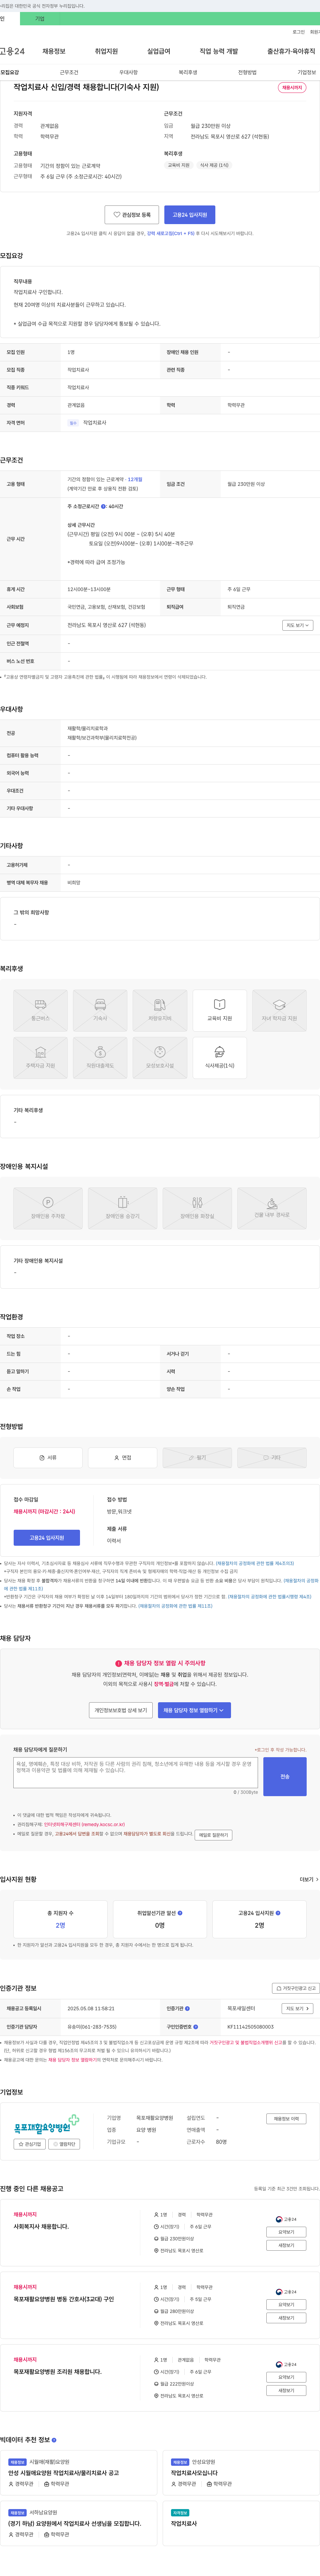320x2576 pixels.
Task: Click 고용24 입사지원 button below 접수 마감일
Action: (x=47, y=1538)
